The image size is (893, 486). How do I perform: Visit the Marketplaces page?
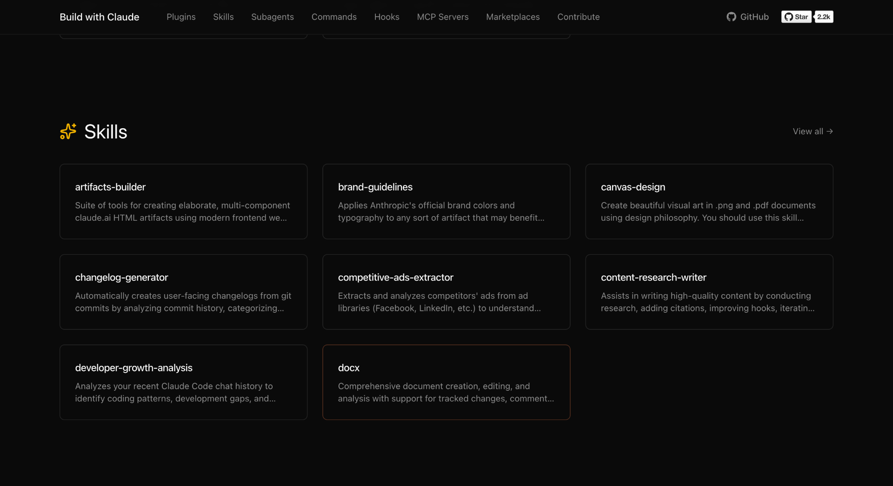point(513,17)
